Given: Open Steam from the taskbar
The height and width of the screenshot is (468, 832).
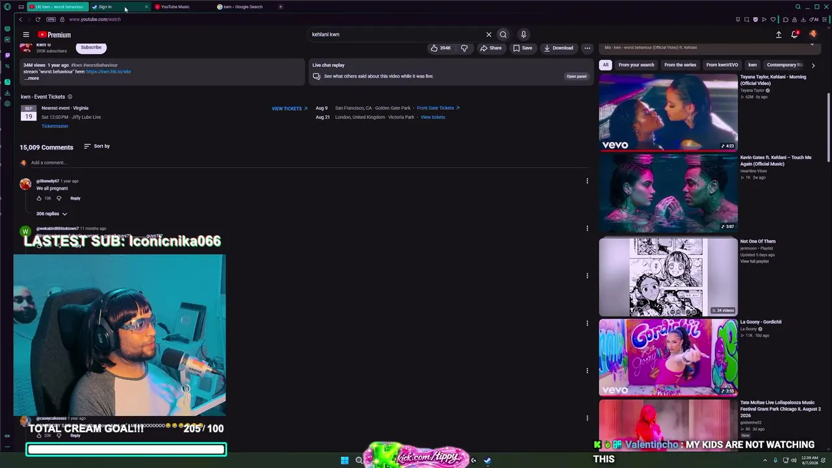Looking at the screenshot, I should [487, 460].
